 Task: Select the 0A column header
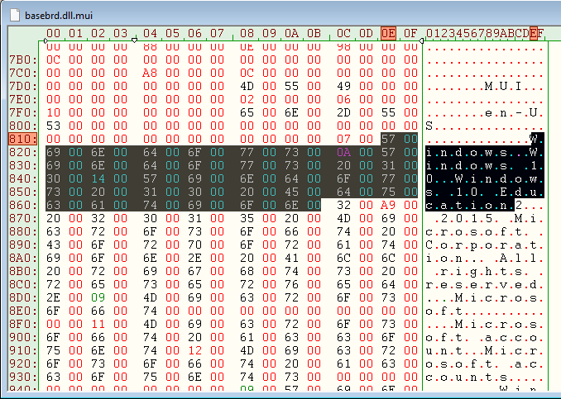pos(291,33)
